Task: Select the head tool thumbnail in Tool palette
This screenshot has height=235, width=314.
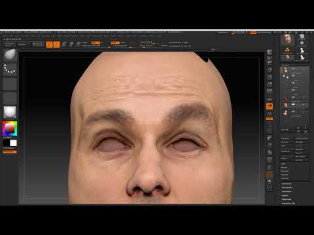Action: point(288,39)
